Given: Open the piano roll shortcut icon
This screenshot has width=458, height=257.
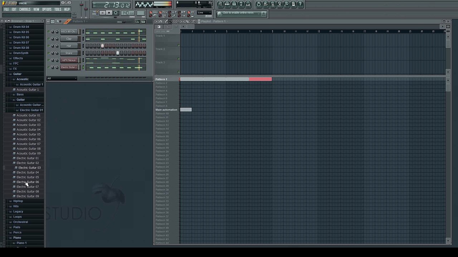Looking at the screenshot, I should tap(234, 4).
